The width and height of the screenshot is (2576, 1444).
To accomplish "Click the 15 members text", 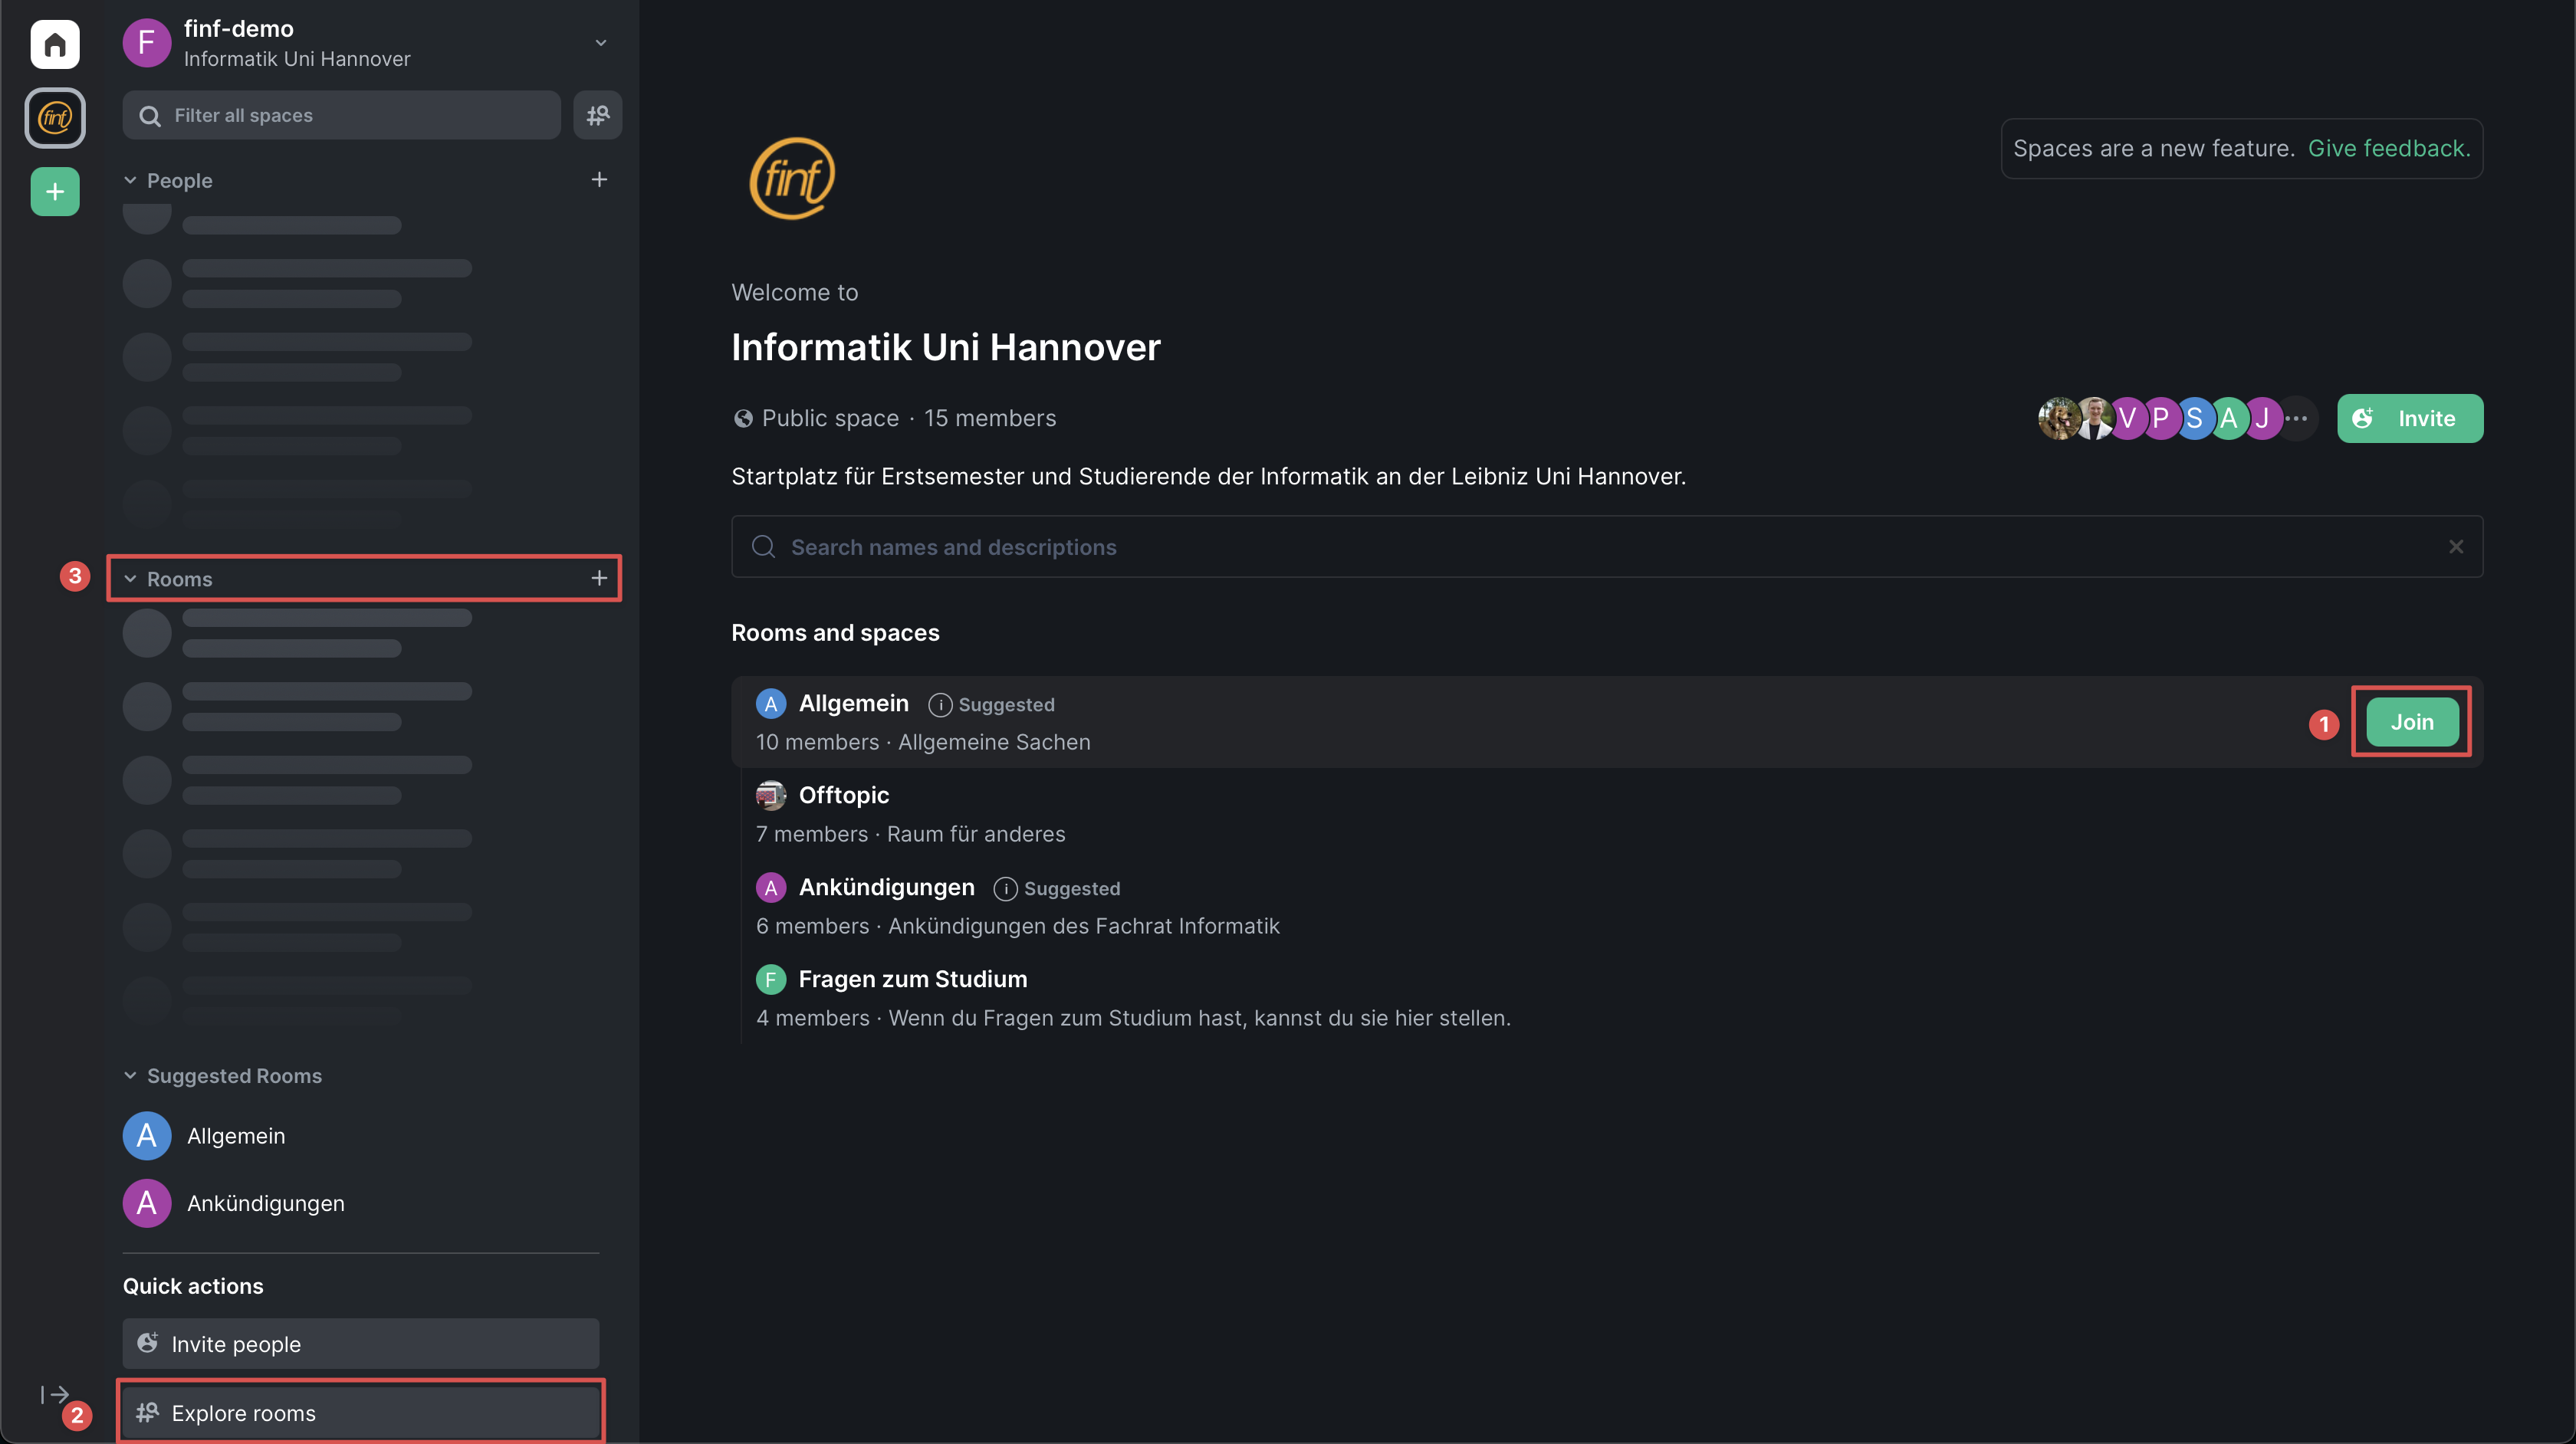I will [990, 418].
